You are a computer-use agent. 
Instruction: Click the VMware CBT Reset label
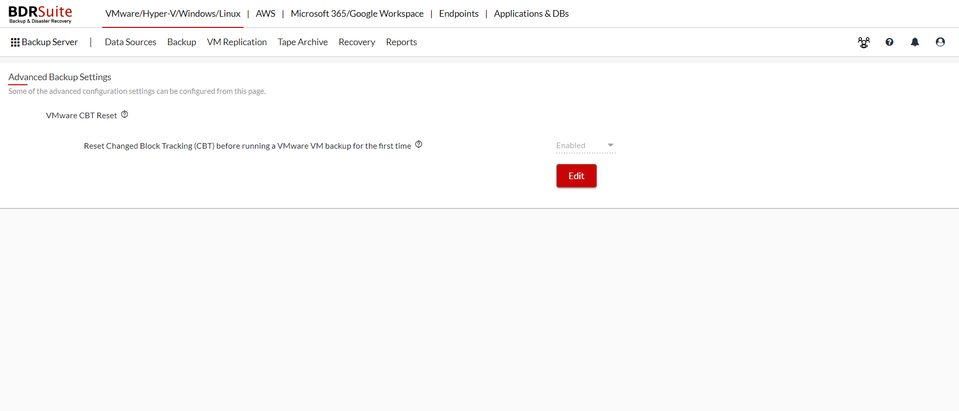point(81,116)
